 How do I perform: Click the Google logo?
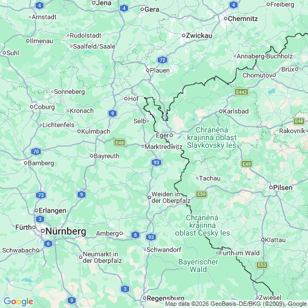click(19, 301)
